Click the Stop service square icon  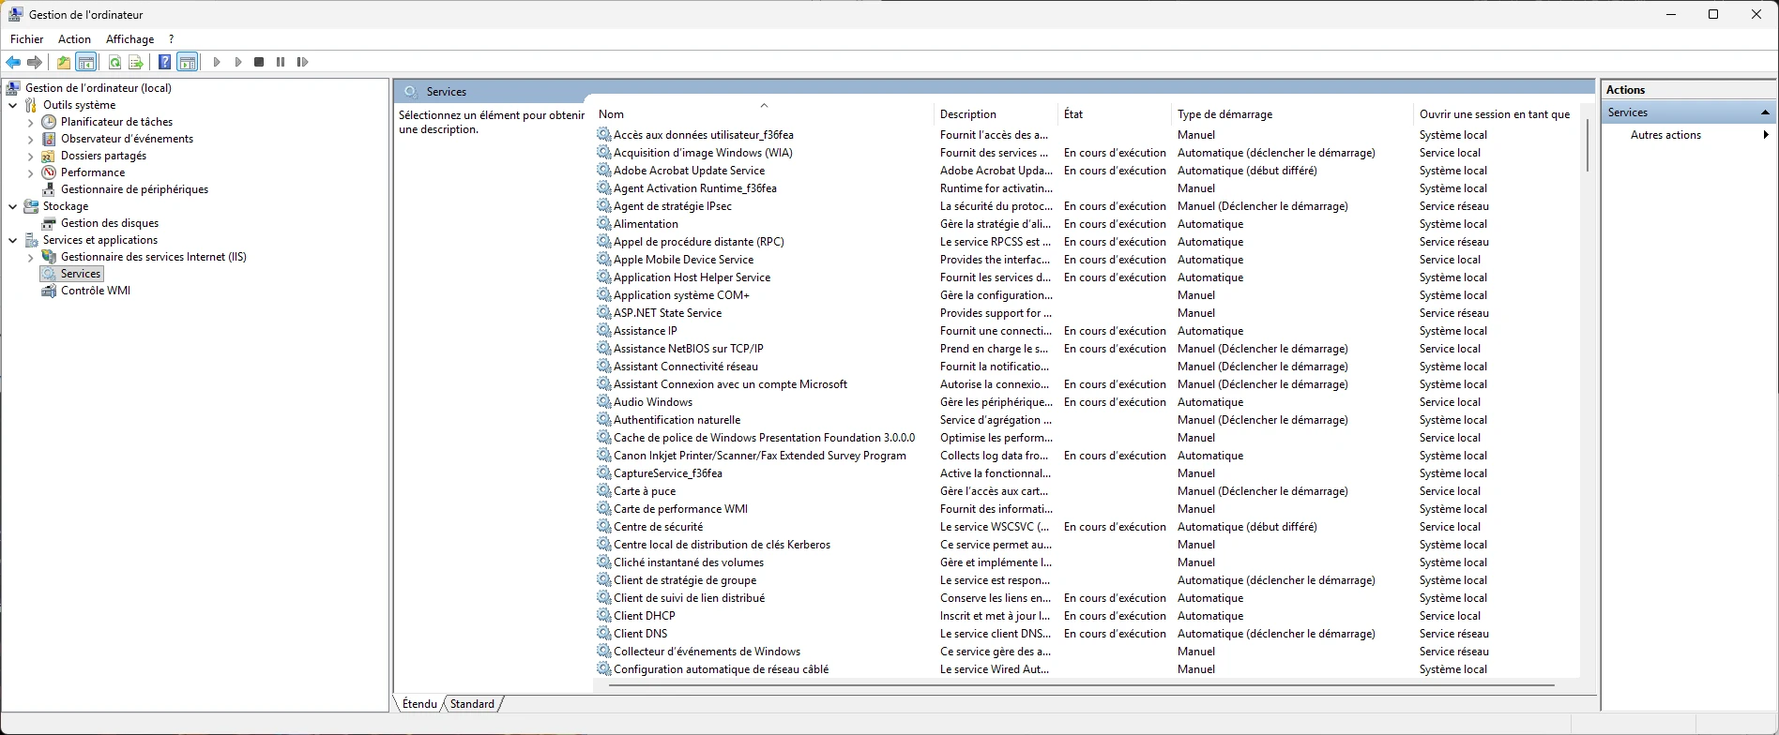(259, 62)
